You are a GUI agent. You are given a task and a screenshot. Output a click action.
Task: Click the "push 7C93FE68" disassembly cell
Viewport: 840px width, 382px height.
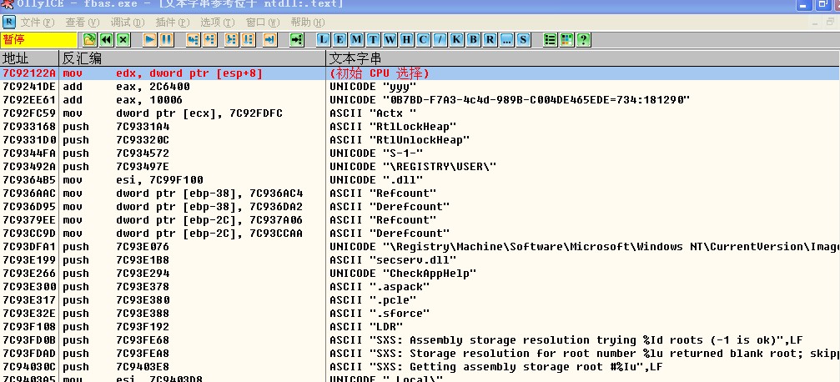pos(116,340)
